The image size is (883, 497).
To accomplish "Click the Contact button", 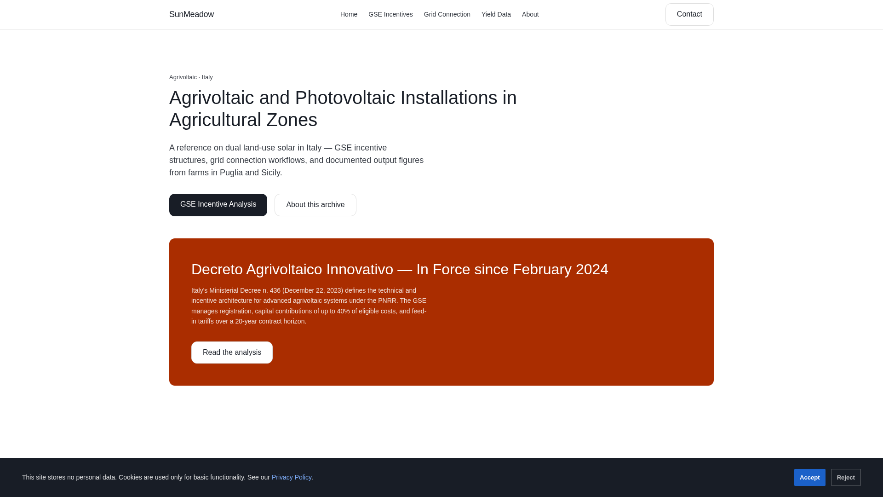I will pos(689,14).
